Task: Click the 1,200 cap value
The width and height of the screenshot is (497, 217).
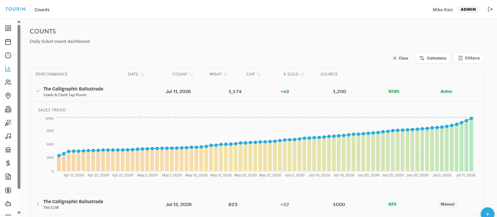Action: pyautogui.click(x=340, y=92)
